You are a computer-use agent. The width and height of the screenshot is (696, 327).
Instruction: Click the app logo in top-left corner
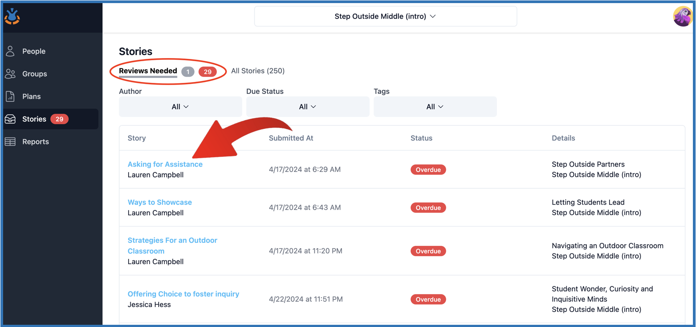coord(12,16)
